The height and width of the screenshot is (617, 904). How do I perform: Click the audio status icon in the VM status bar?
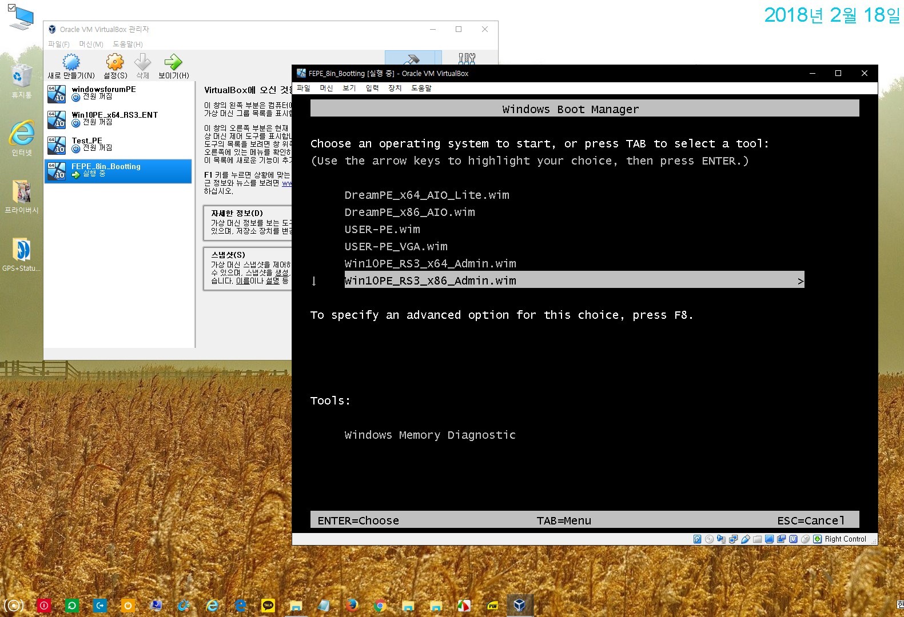coord(721,539)
